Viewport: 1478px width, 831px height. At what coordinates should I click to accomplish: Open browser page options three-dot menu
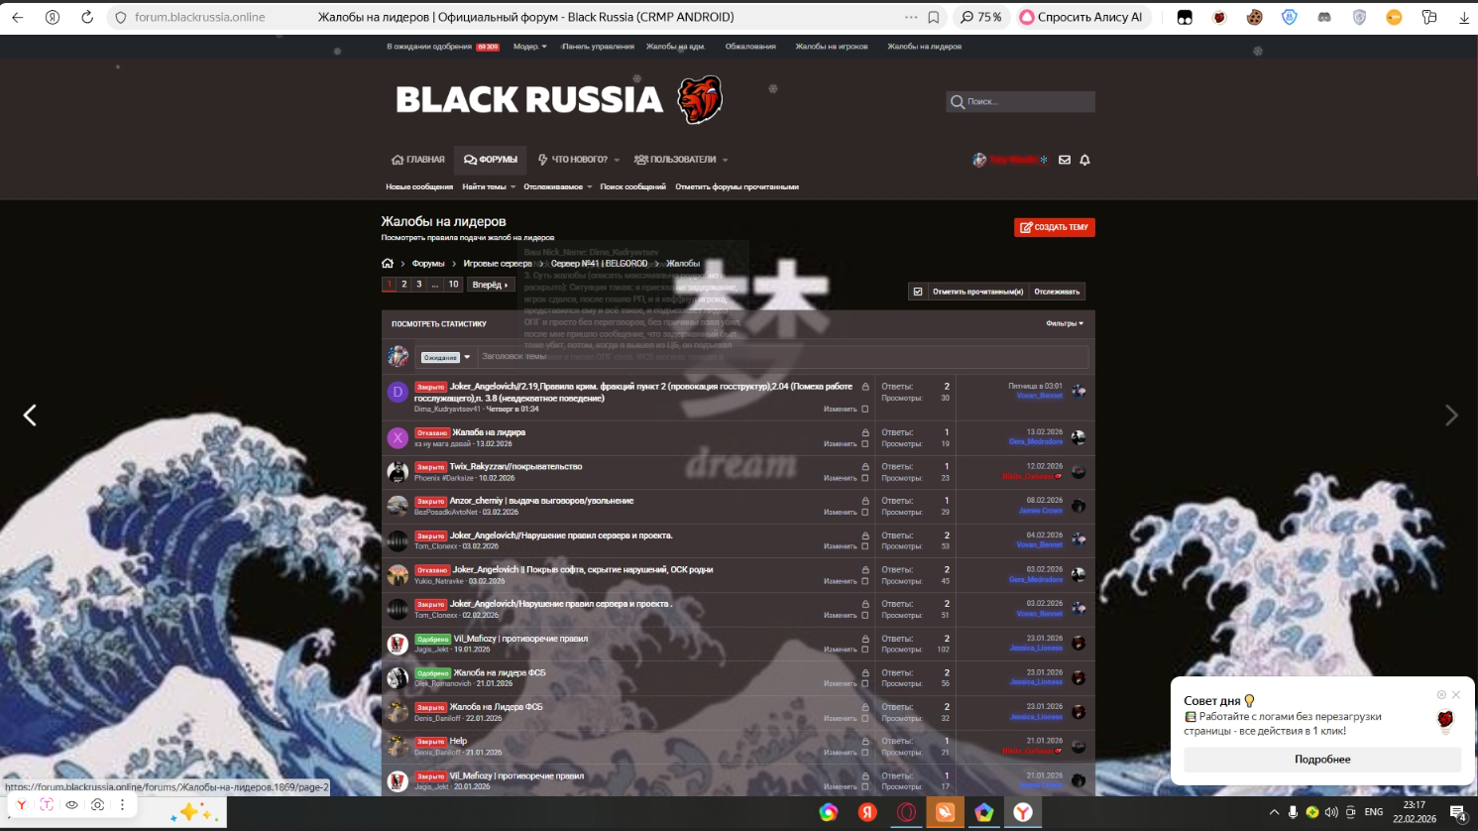point(911,17)
